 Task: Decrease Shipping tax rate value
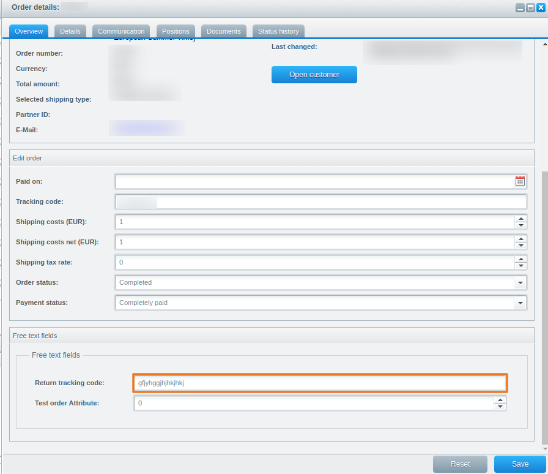[x=520, y=266]
